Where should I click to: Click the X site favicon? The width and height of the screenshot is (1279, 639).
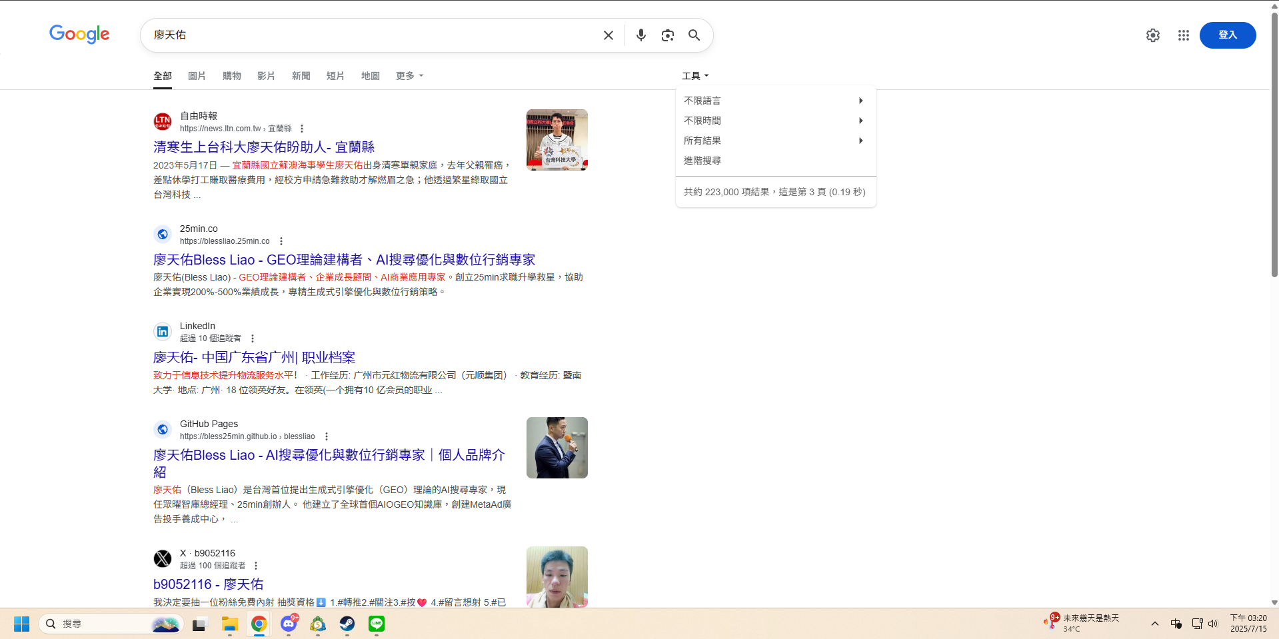pos(163,558)
